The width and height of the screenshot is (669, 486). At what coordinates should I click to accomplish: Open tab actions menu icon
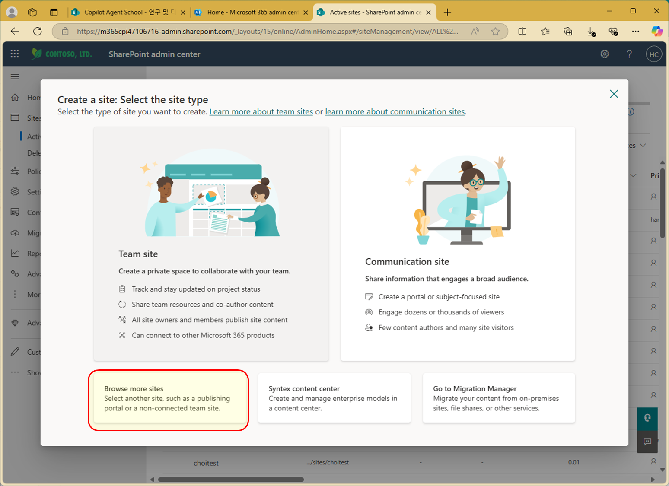pyautogui.click(x=54, y=12)
